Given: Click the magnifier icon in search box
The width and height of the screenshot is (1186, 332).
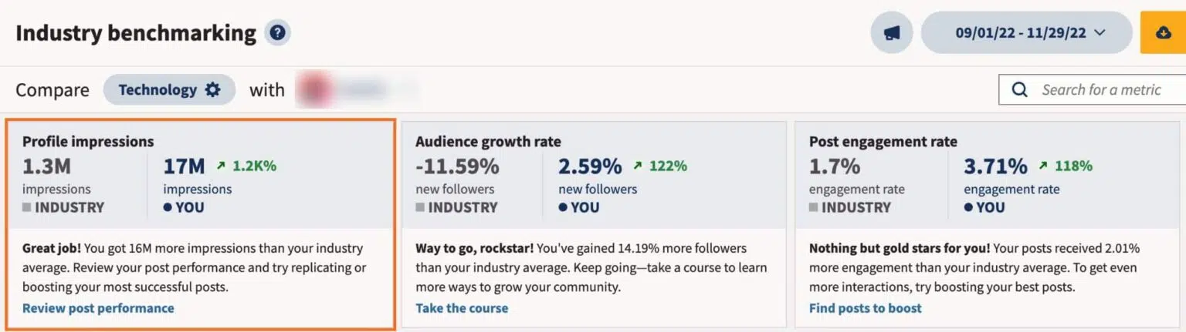Looking at the screenshot, I should coord(1019,90).
